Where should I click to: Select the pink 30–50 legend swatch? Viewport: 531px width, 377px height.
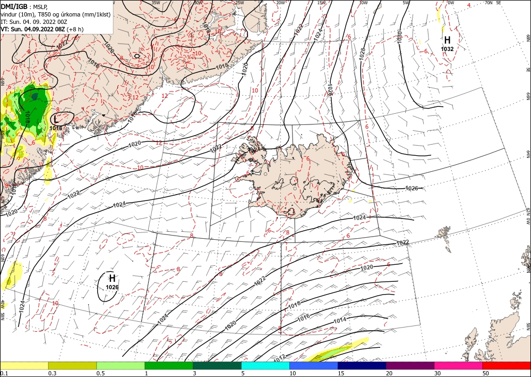tap(459, 365)
